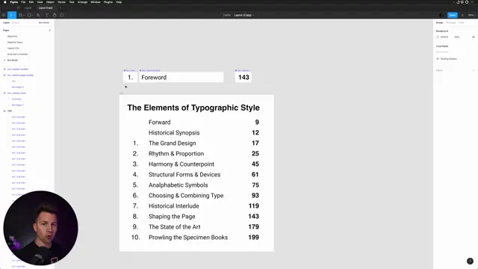Click 'Choosing & Combining Type' entry

click(x=186, y=196)
